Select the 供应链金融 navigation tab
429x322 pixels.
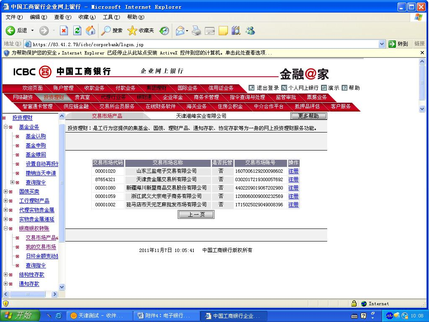pos(76,106)
